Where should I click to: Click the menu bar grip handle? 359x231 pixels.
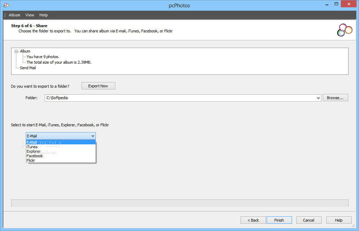(x=5, y=15)
